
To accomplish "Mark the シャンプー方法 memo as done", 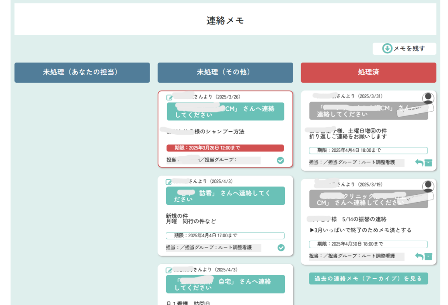I will point(280,160).
